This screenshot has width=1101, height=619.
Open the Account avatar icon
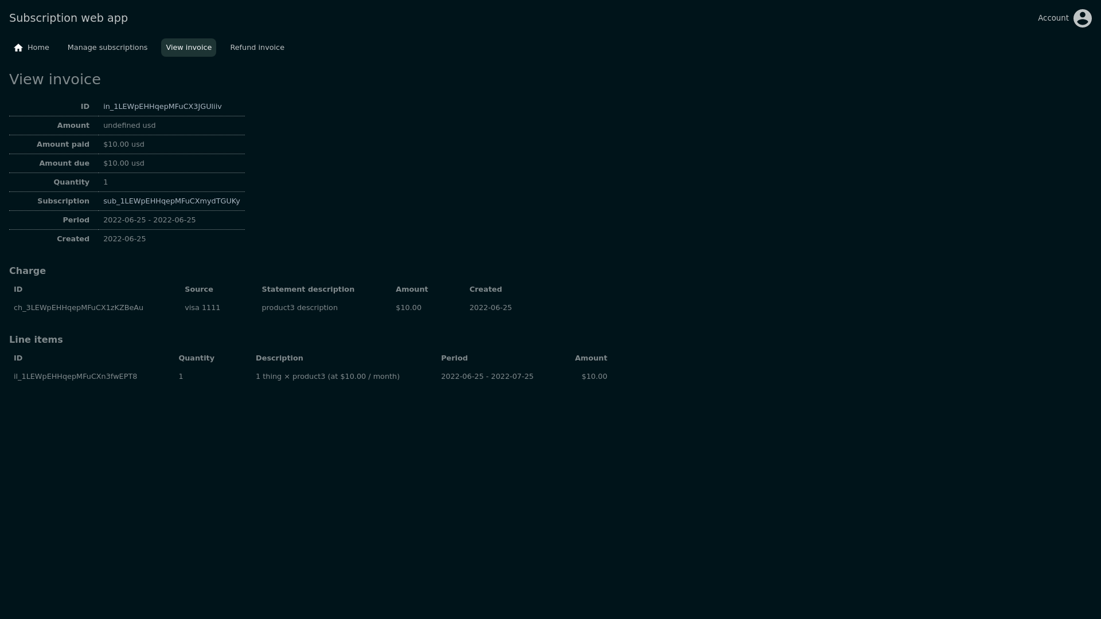1082,18
